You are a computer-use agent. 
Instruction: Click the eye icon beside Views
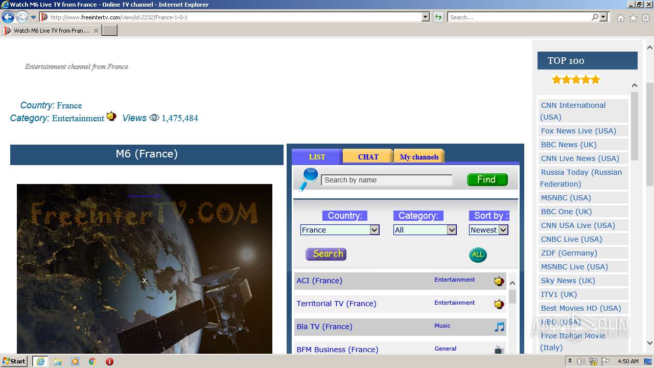point(154,118)
